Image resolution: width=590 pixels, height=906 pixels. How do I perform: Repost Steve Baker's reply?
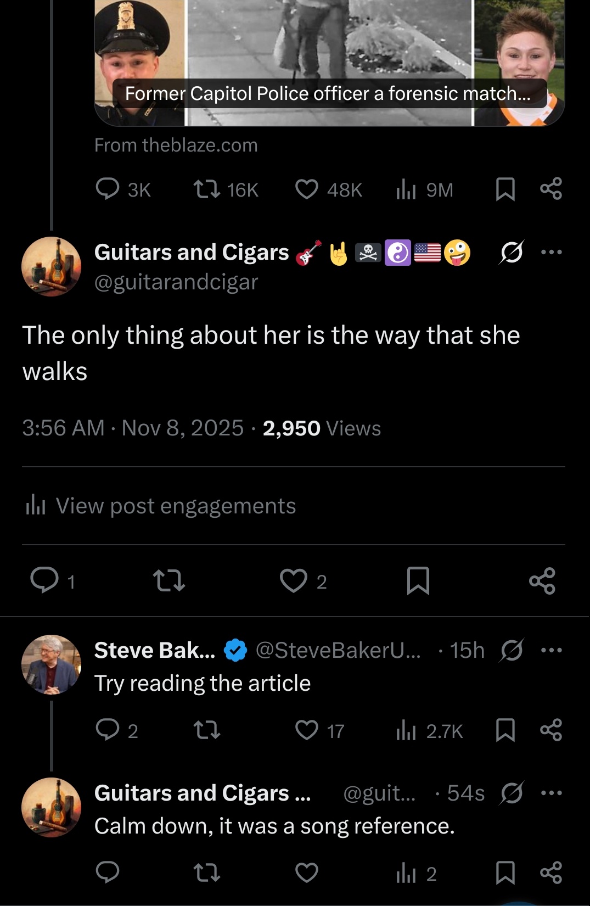pos(207,730)
